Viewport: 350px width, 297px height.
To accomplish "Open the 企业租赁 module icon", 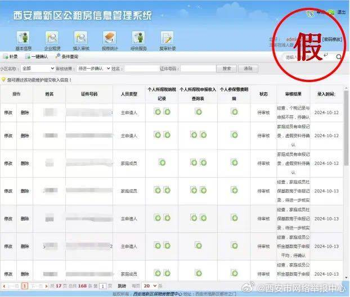I will click(x=53, y=39).
